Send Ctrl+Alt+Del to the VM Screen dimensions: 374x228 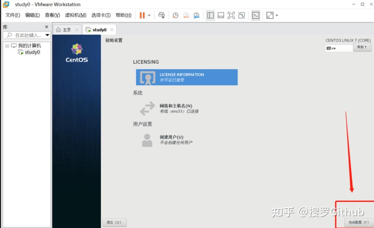[x=161, y=15]
